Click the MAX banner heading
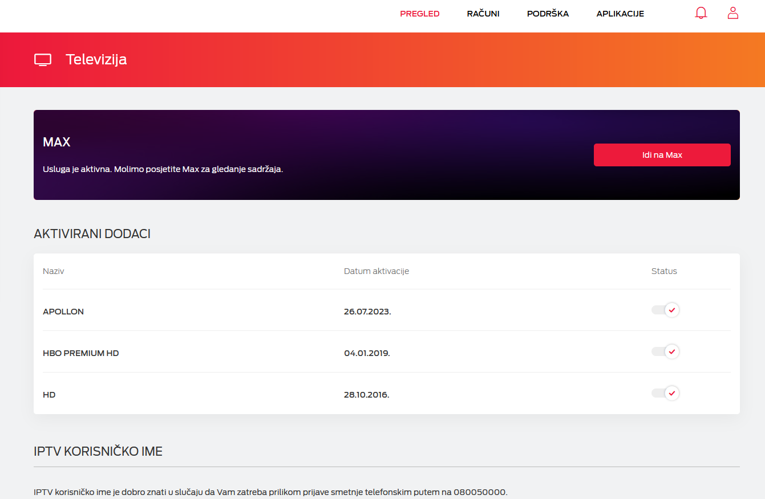Viewport: 765px width, 499px height. pyautogui.click(x=56, y=142)
